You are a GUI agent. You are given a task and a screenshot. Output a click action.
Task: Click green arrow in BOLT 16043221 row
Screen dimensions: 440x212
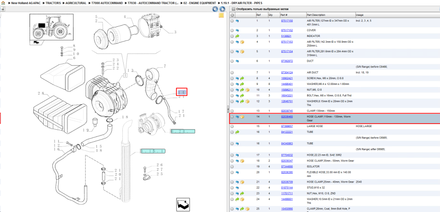(242, 95)
